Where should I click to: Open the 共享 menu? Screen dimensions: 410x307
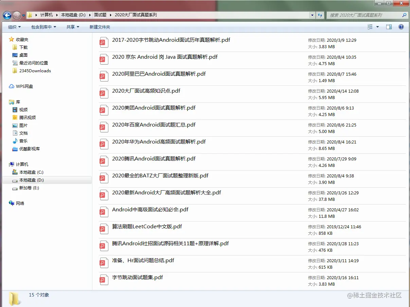[73, 27]
